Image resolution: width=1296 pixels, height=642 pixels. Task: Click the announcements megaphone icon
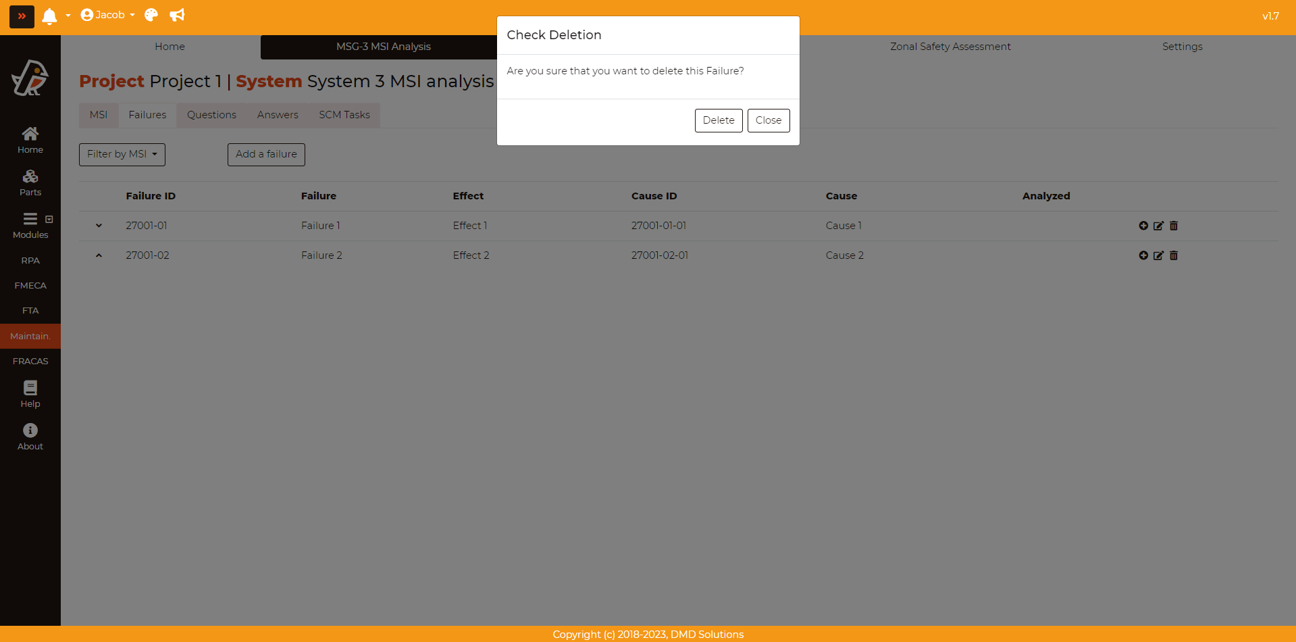(177, 15)
